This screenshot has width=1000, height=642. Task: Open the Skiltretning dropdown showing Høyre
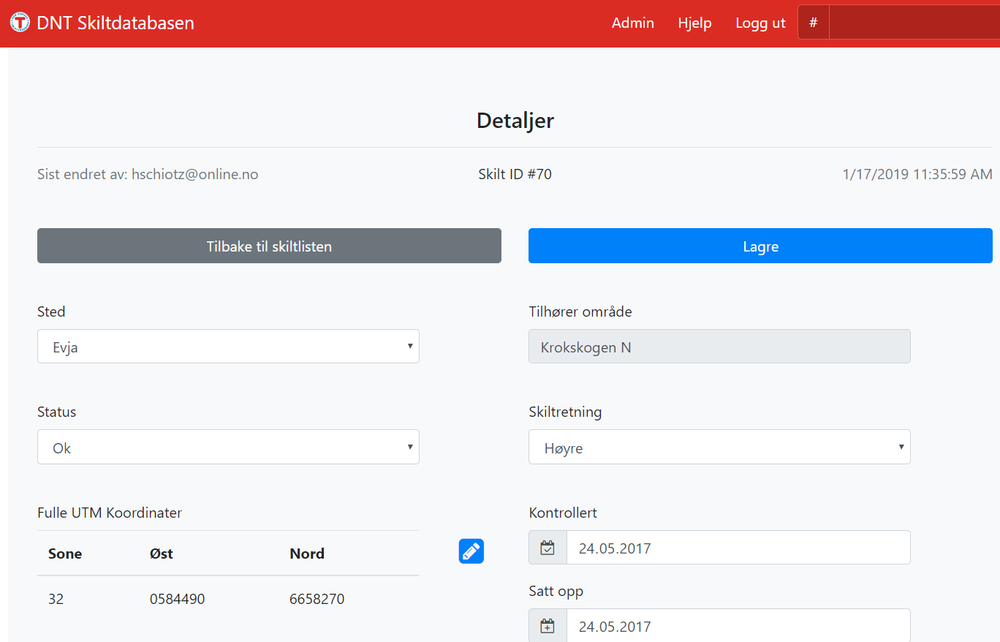pyautogui.click(x=719, y=447)
